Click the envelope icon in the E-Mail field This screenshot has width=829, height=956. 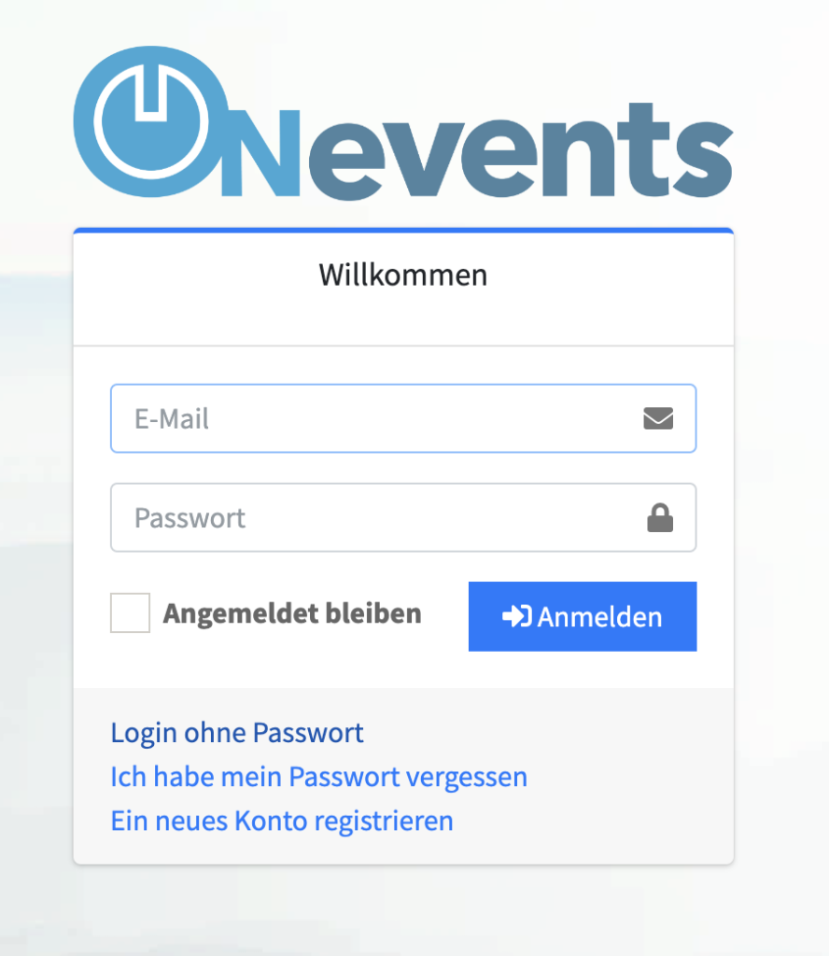658,418
